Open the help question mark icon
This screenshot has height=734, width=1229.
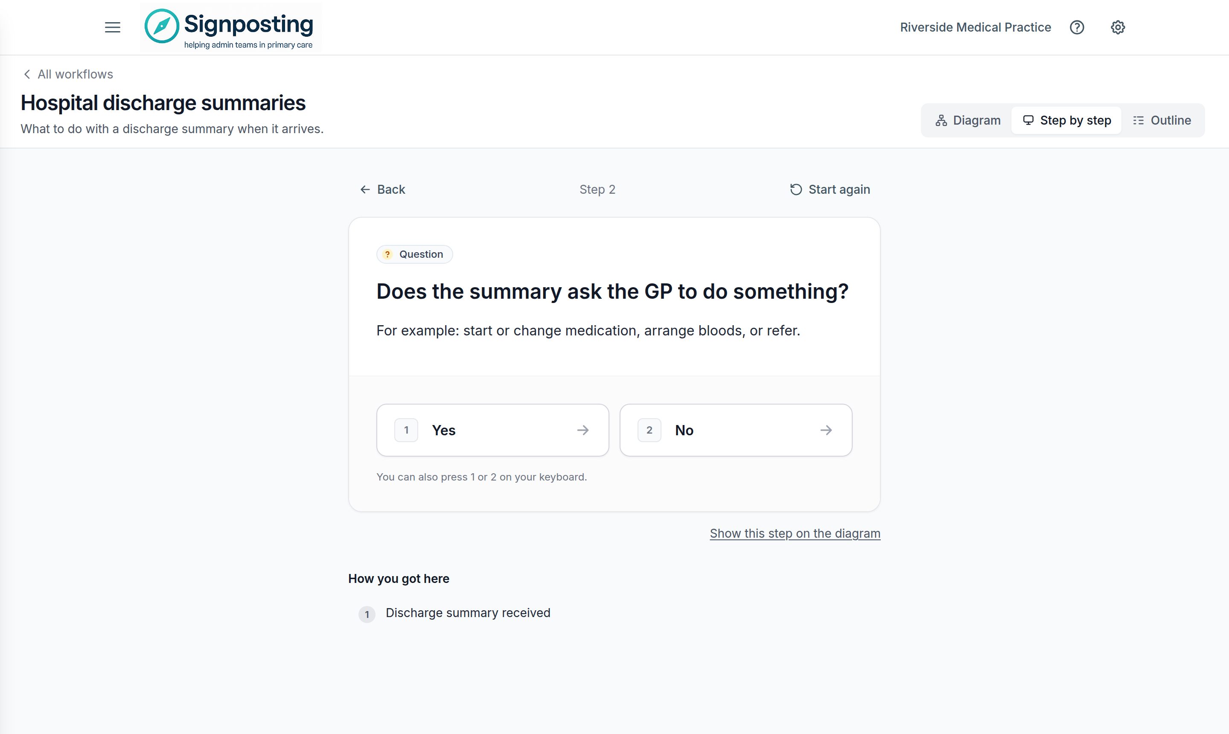[x=1077, y=27]
